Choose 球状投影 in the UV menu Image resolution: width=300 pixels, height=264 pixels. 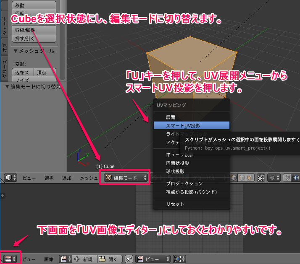[x=192, y=171]
